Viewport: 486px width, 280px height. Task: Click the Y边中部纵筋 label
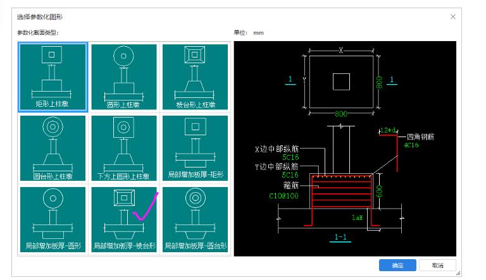point(277,167)
